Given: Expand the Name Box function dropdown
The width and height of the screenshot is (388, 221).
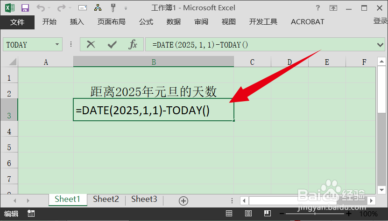Looking at the screenshot, I should [57, 44].
